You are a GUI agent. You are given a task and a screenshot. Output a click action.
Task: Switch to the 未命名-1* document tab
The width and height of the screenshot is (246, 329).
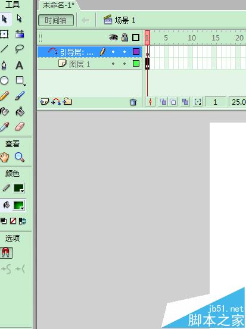[58, 5]
